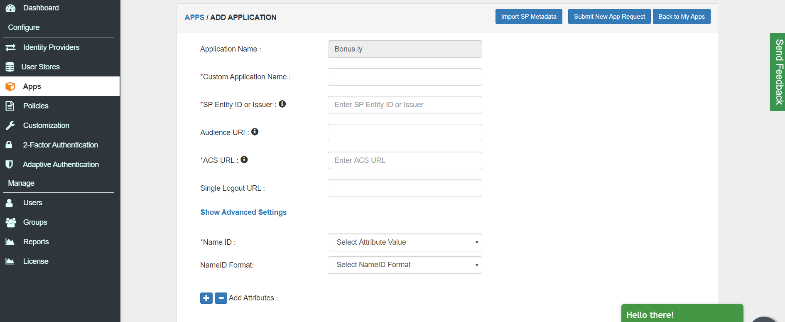Click the Import SP Metadata button
785x322 pixels.
pos(529,17)
